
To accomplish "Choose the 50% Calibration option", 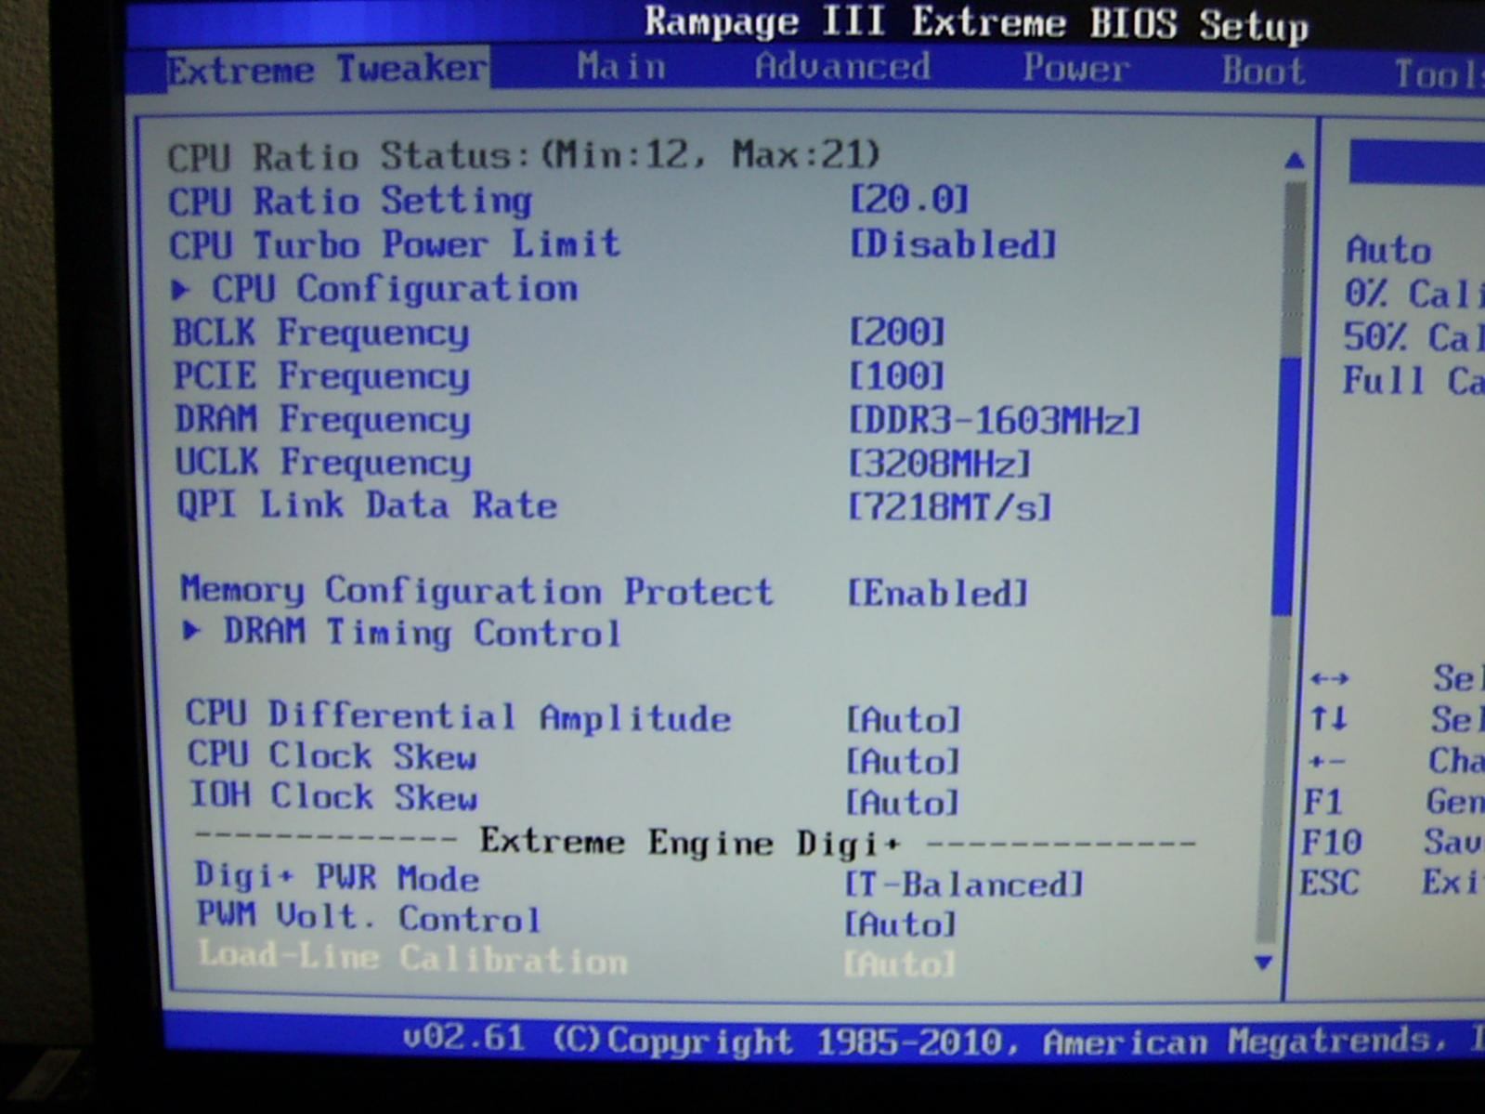I will 1413,336.
